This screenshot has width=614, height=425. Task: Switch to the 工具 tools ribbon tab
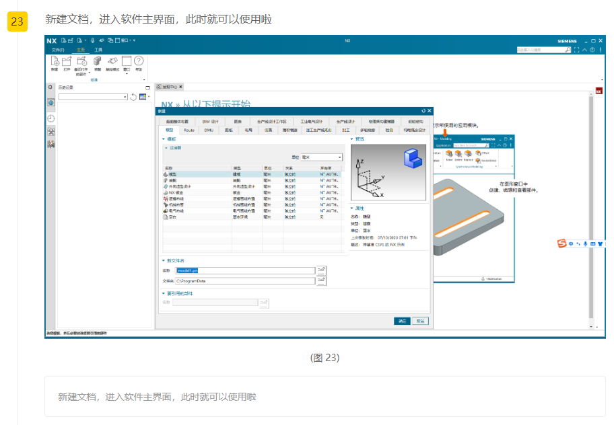[98, 50]
